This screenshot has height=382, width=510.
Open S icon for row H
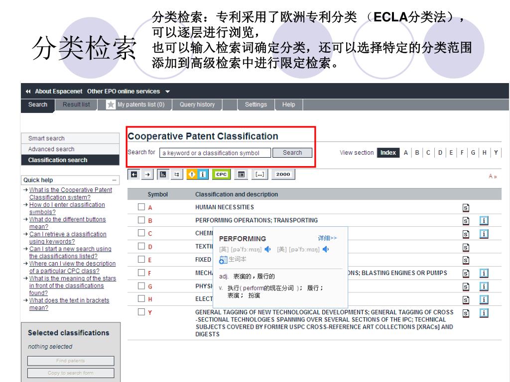click(x=466, y=300)
